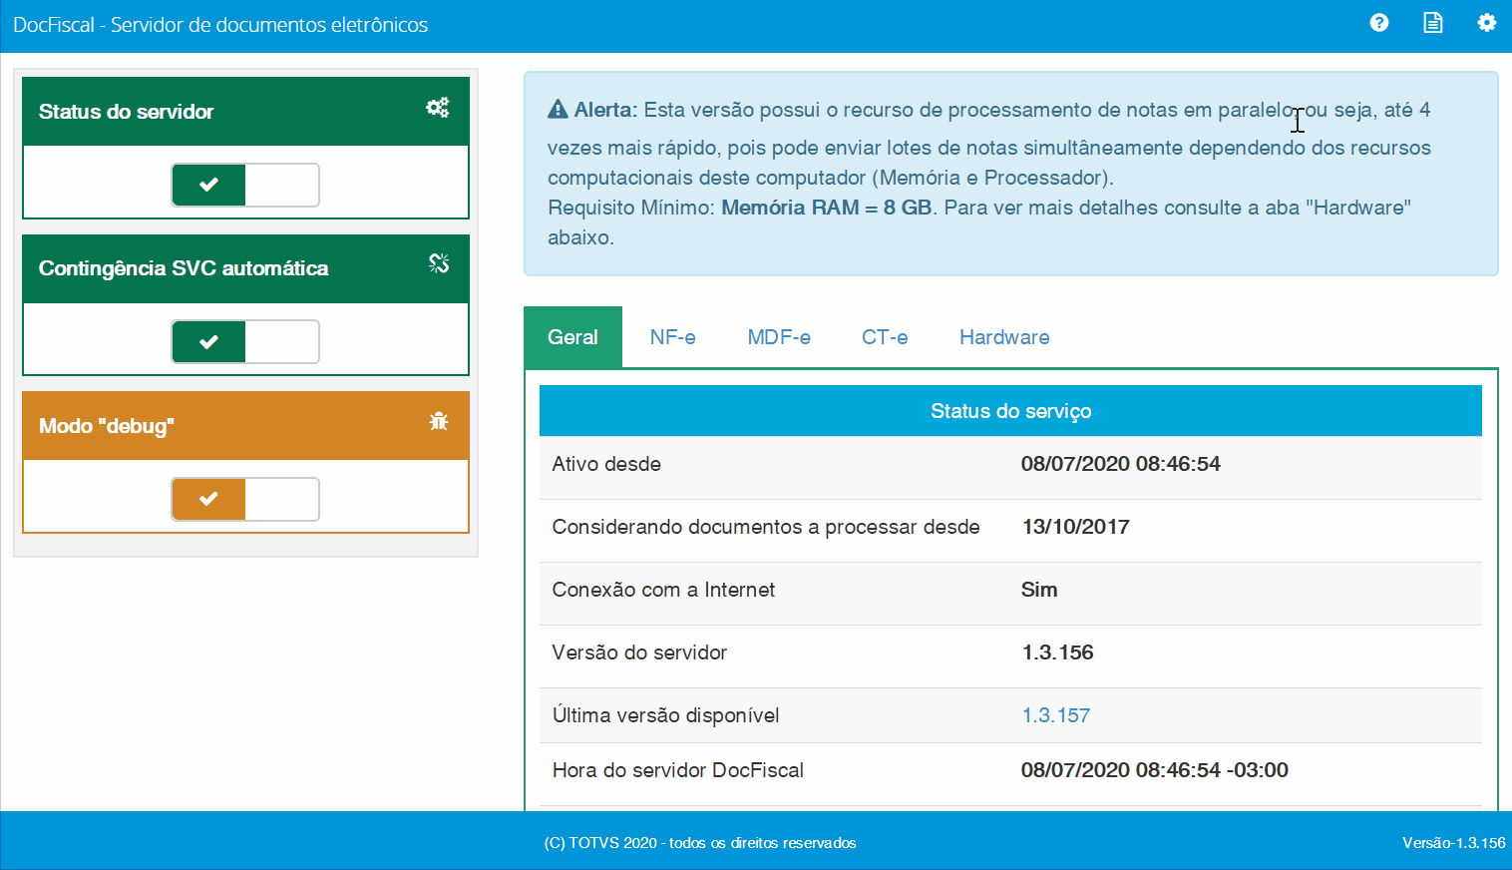This screenshot has height=870, width=1512.
Task: Open the help question mark icon
Action: [x=1379, y=23]
